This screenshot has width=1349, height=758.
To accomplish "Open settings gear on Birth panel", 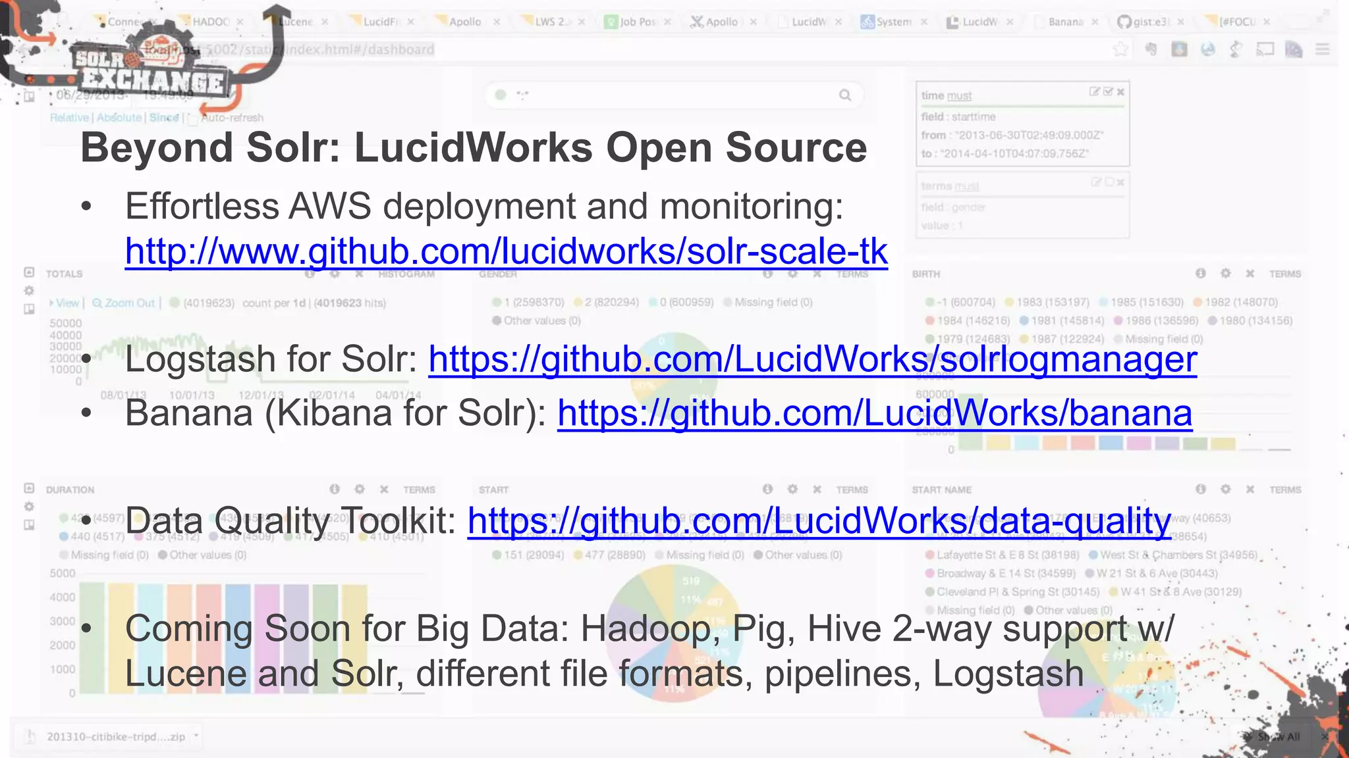I will 1225,273.
